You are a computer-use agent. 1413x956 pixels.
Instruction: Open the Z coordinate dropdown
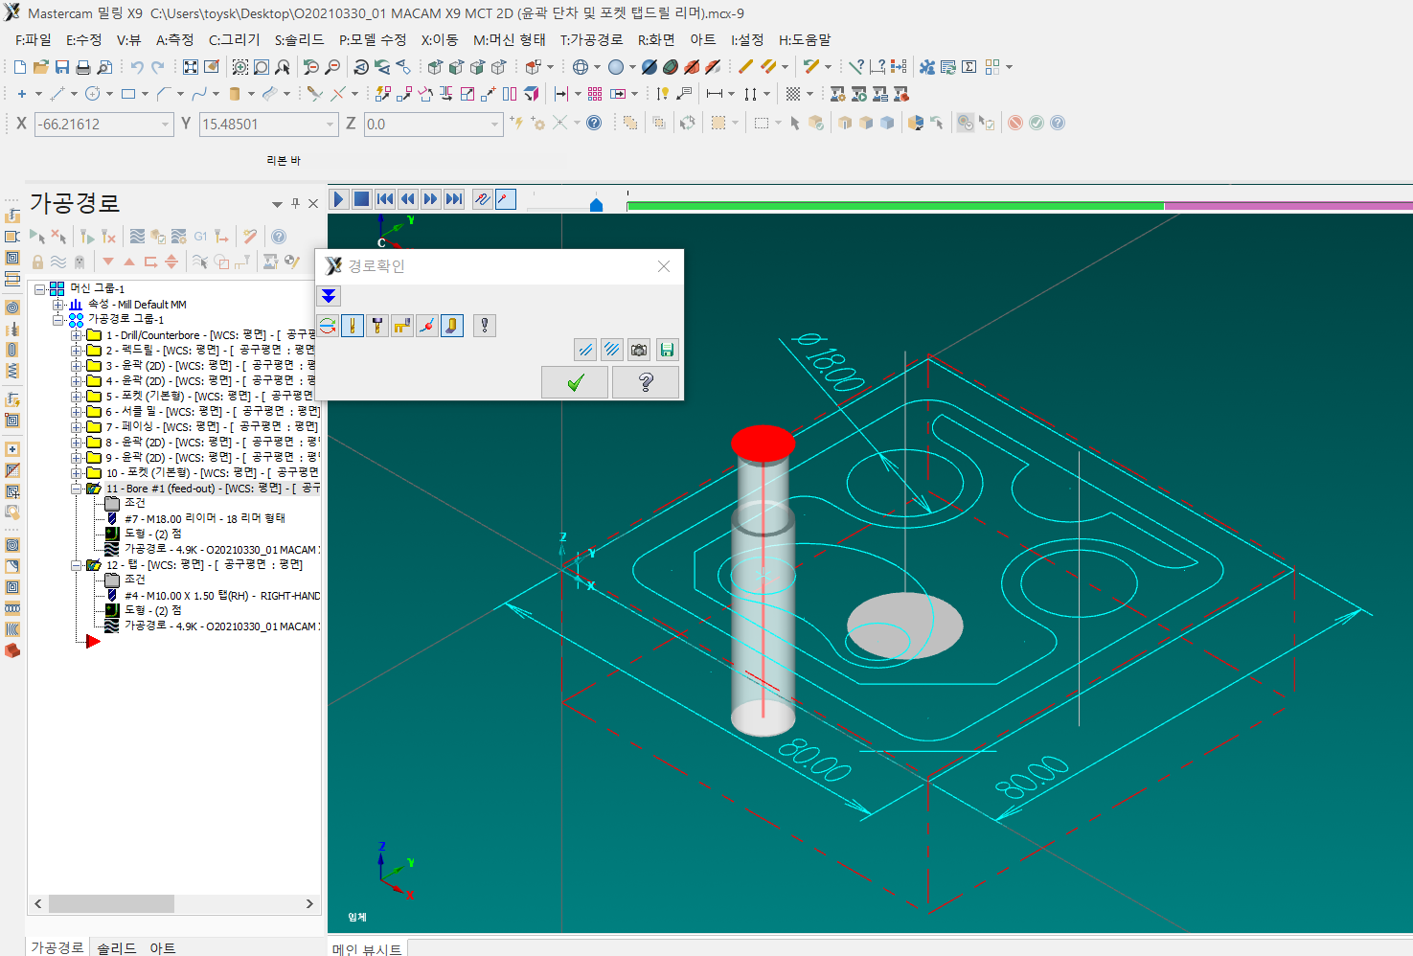[495, 125]
